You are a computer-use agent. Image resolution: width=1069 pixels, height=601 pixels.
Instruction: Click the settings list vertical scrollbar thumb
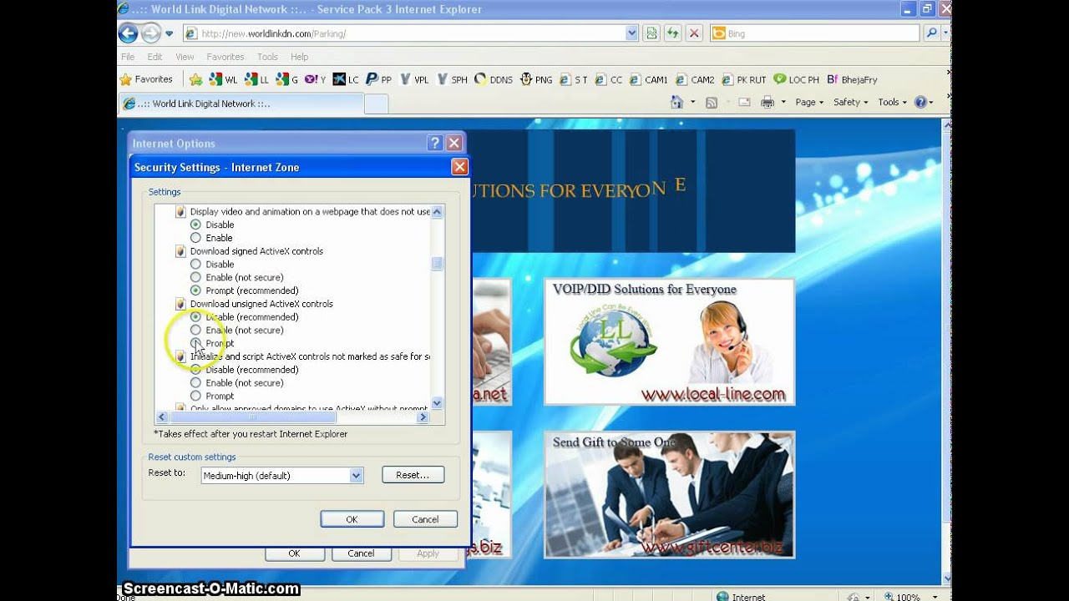point(437,263)
